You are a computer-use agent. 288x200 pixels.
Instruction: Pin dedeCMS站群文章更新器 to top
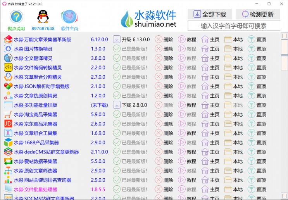point(257,152)
